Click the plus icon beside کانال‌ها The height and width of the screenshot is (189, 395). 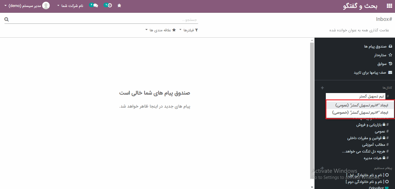pos(322,88)
